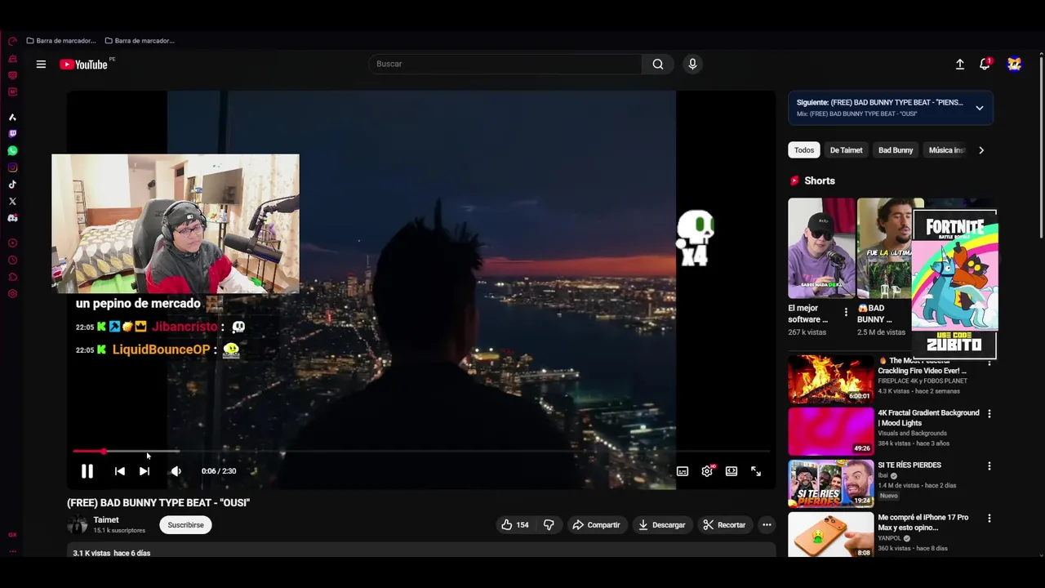
Task: Show more filter chips with right arrow
Action: 981,150
